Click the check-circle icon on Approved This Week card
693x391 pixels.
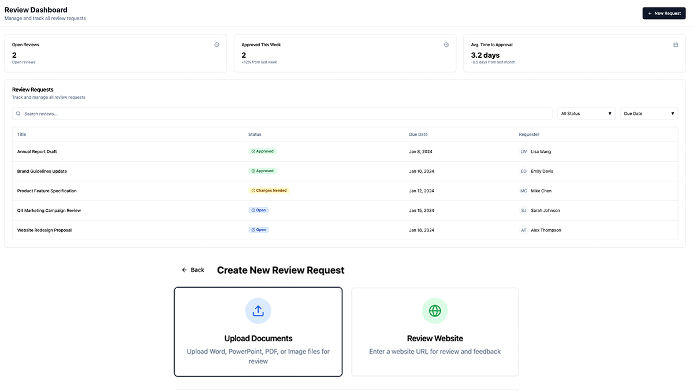point(446,44)
